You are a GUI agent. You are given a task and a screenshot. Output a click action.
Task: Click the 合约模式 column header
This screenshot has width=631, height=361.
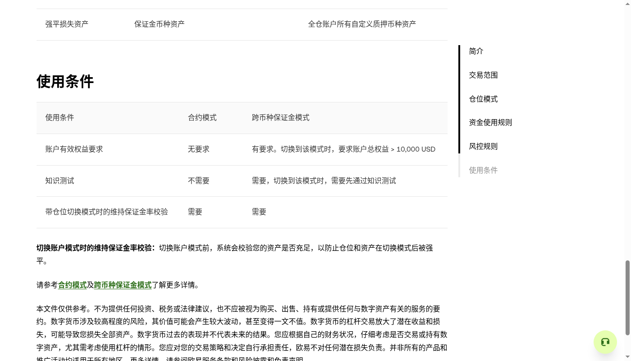pyautogui.click(x=202, y=118)
